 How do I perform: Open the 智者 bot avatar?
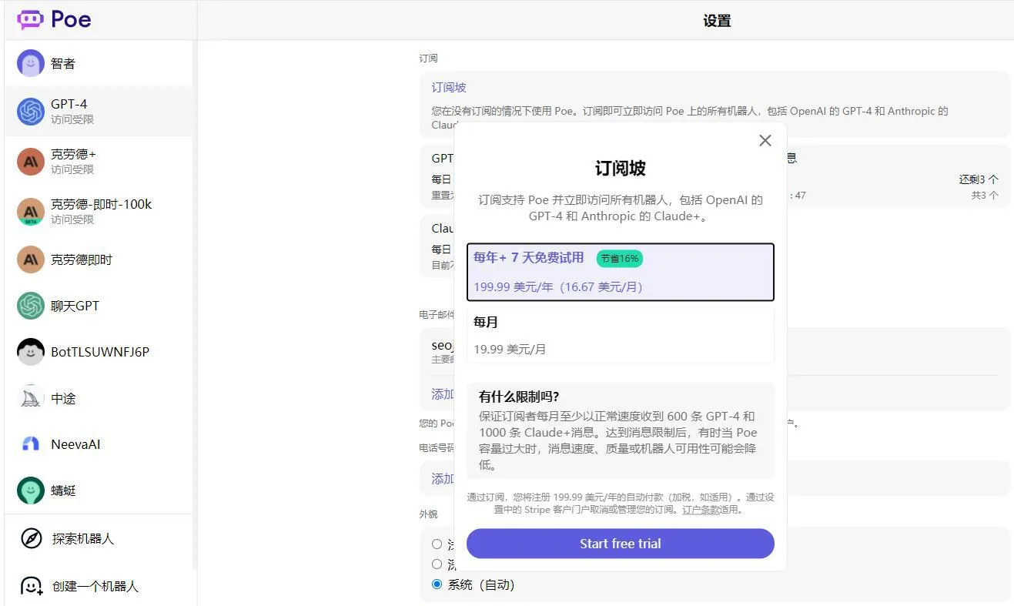click(31, 63)
